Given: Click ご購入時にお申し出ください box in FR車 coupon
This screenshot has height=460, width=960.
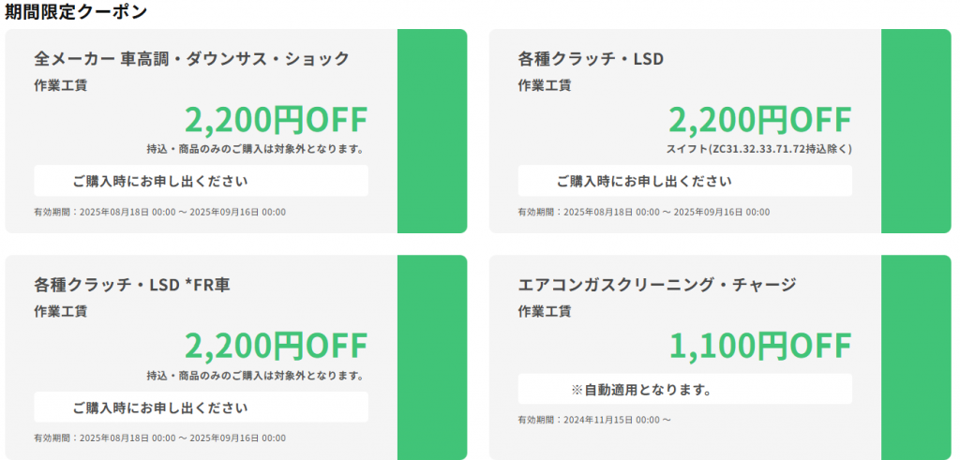Looking at the screenshot, I should pyautogui.click(x=202, y=408).
